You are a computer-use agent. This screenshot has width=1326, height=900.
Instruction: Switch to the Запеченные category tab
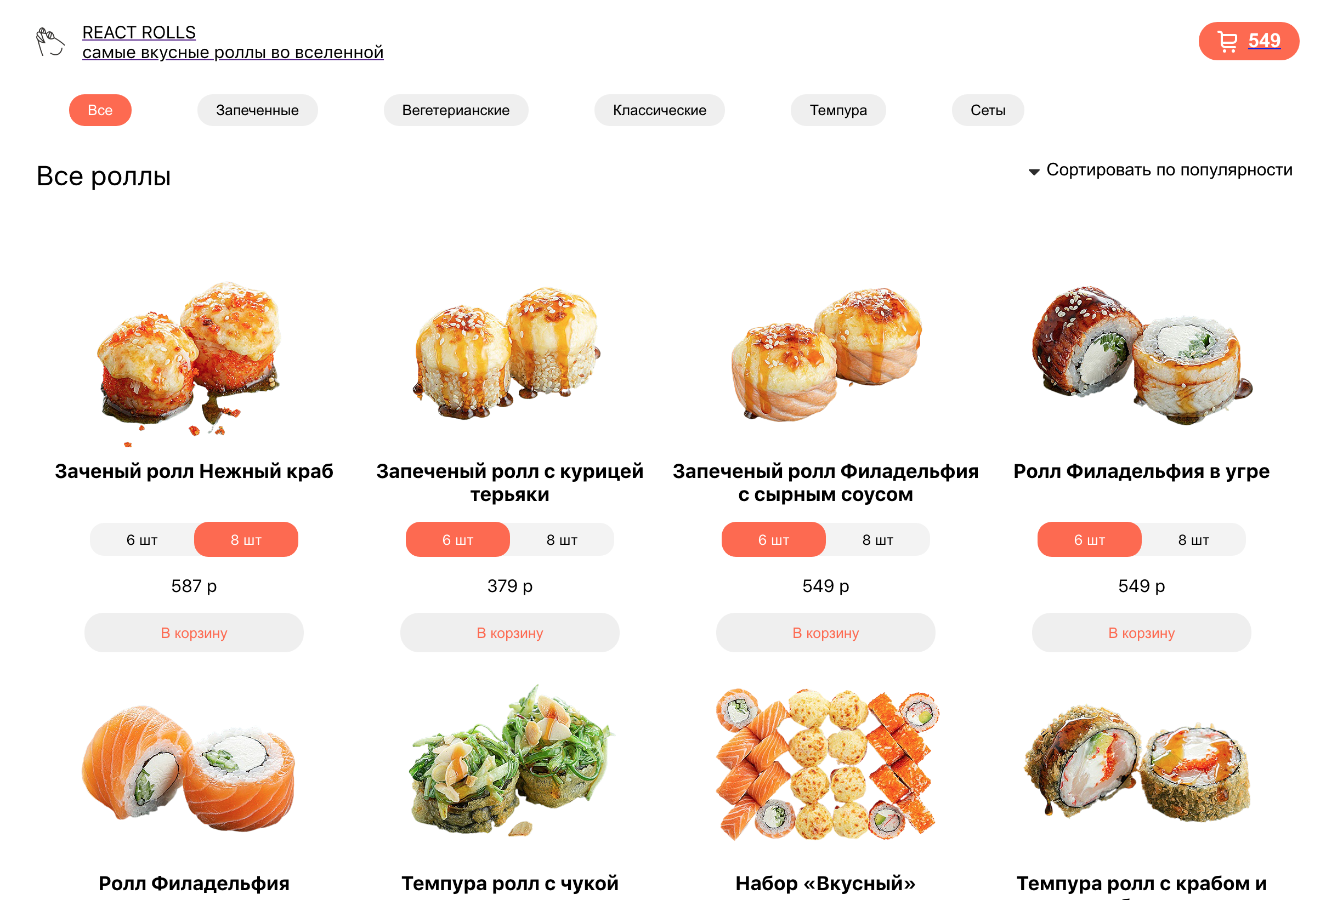(257, 110)
